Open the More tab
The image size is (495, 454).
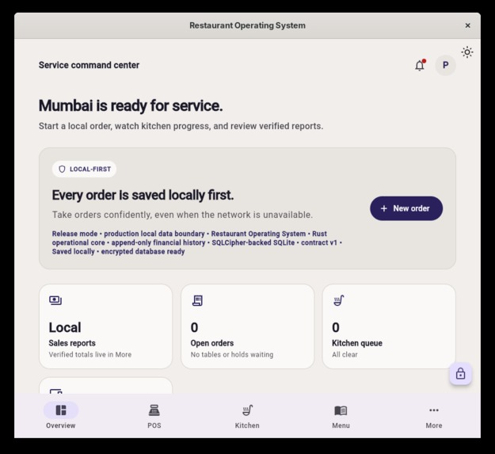(434, 417)
